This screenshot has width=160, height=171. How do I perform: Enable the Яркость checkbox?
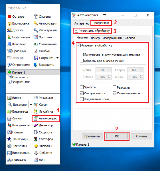tap(82, 87)
